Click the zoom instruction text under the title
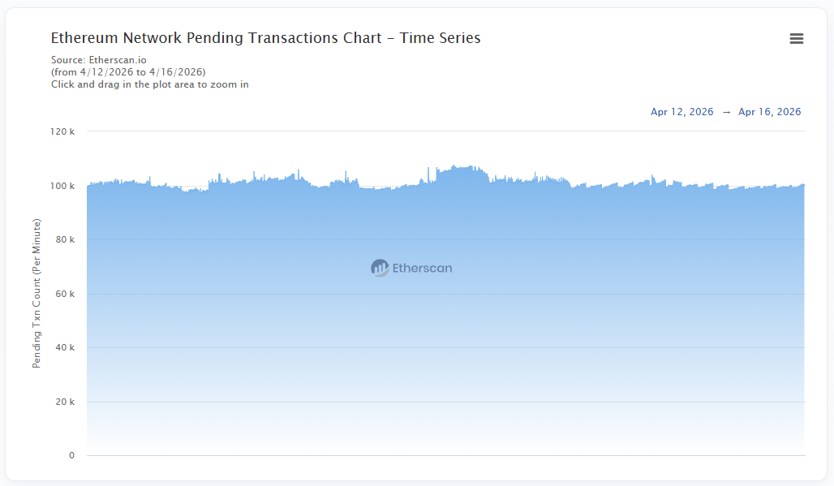This screenshot has height=486, width=834. 149,84
